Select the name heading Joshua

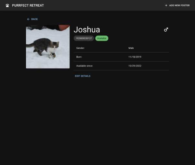click(87, 29)
